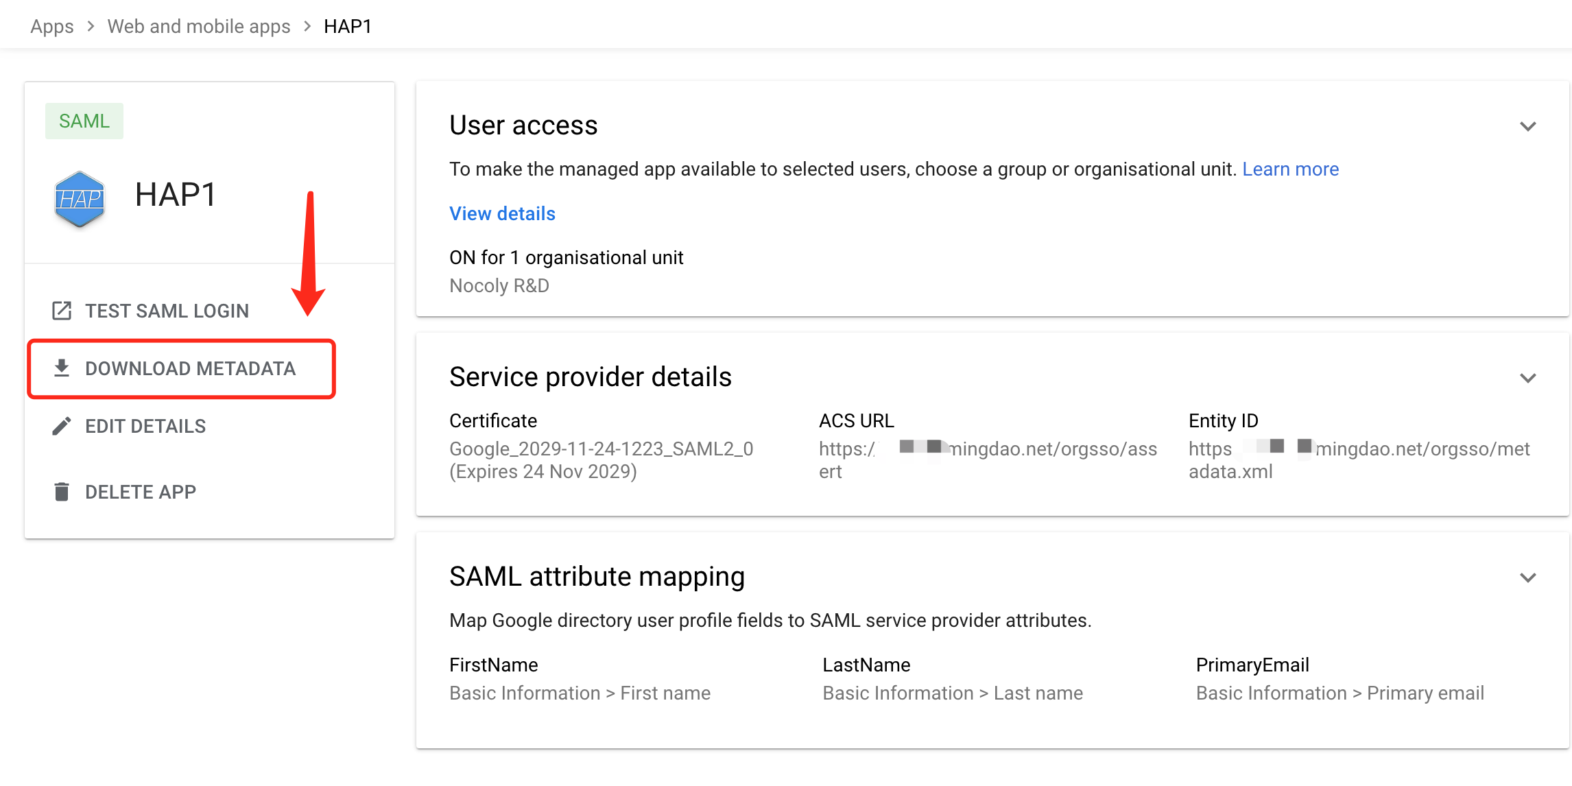Click first breadcrumb separator chevron after Apps

tap(91, 26)
